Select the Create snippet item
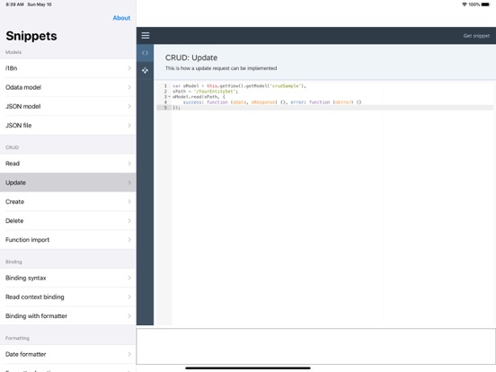 pyautogui.click(x=68, y=201)
